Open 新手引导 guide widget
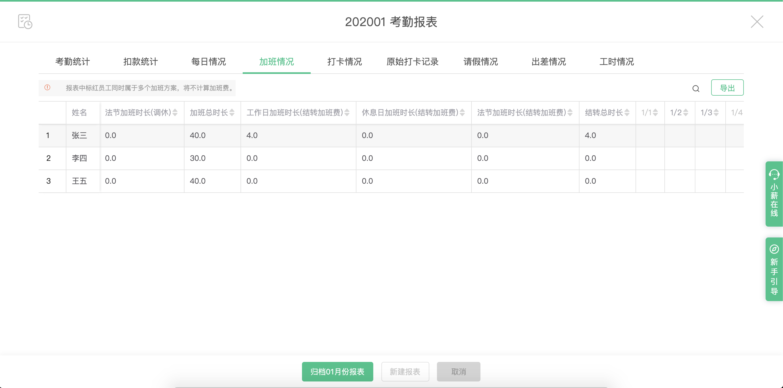783x388 pixels. tap(774, 269)
